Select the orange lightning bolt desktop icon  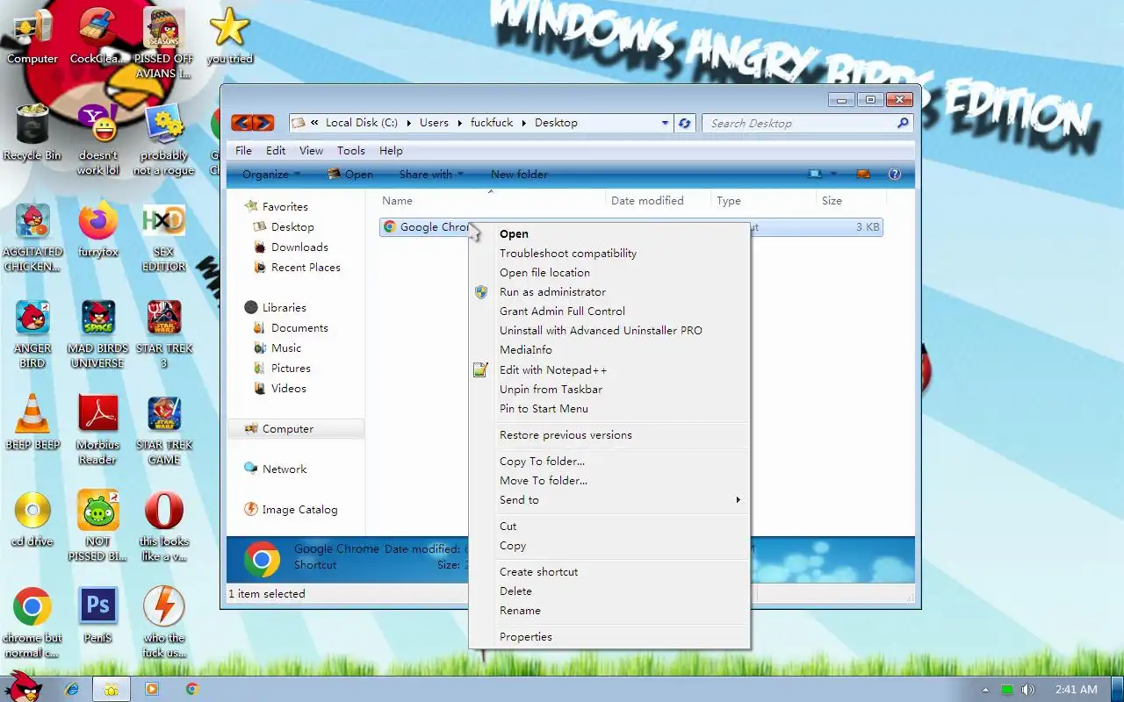click(163, 621)
